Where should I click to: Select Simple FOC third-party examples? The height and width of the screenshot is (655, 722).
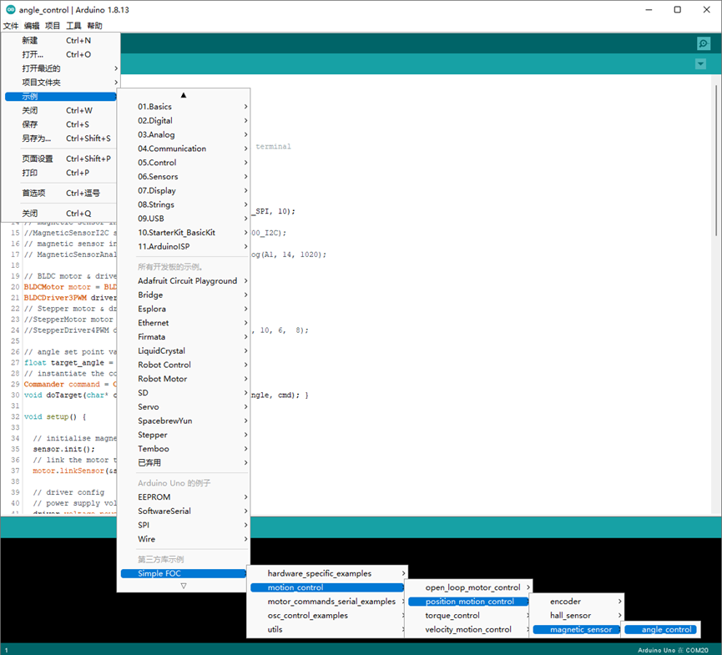[184, 573]
